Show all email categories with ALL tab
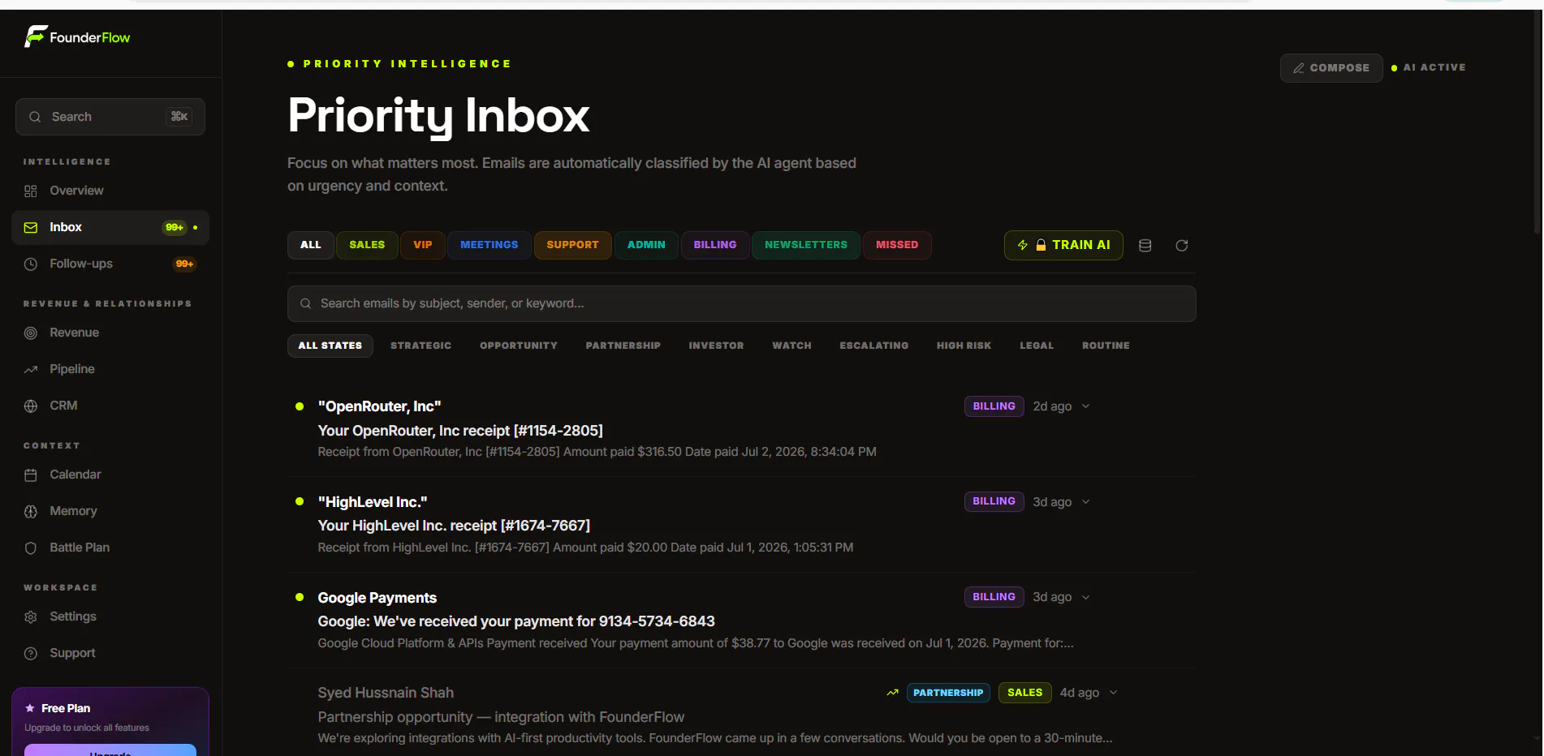 [x=311, y=245]
